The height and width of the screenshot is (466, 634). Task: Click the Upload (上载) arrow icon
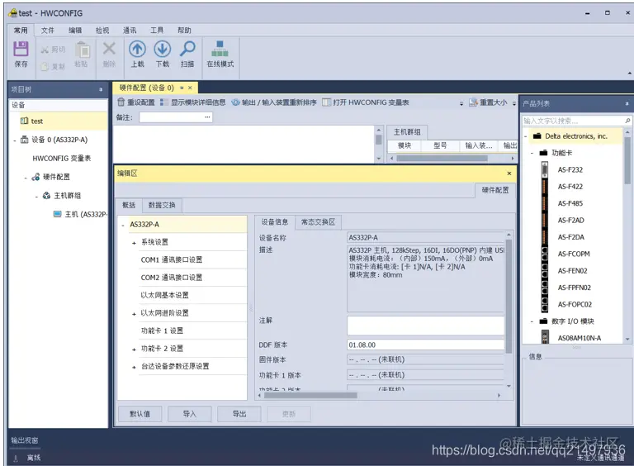138,49
